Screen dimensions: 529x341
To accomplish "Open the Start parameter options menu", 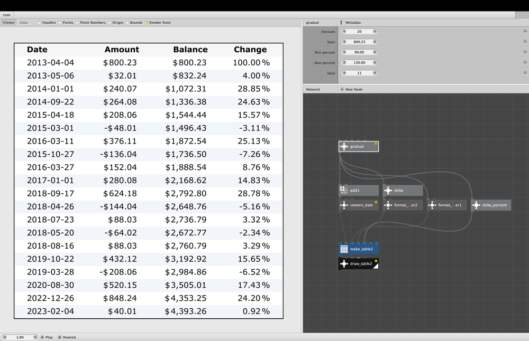I will coord(525,42).
